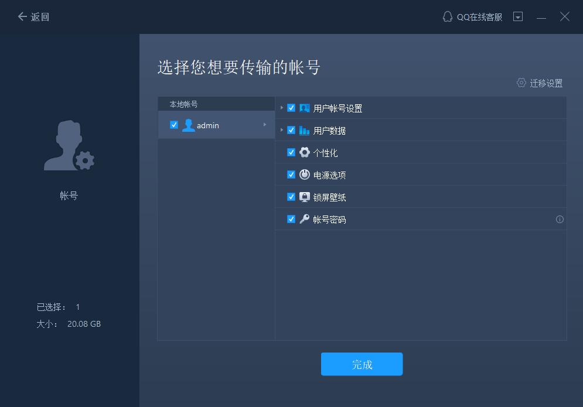Expand the 用户帐号设置 item
This screenshot has width=583, height=407.
(282, 108)
